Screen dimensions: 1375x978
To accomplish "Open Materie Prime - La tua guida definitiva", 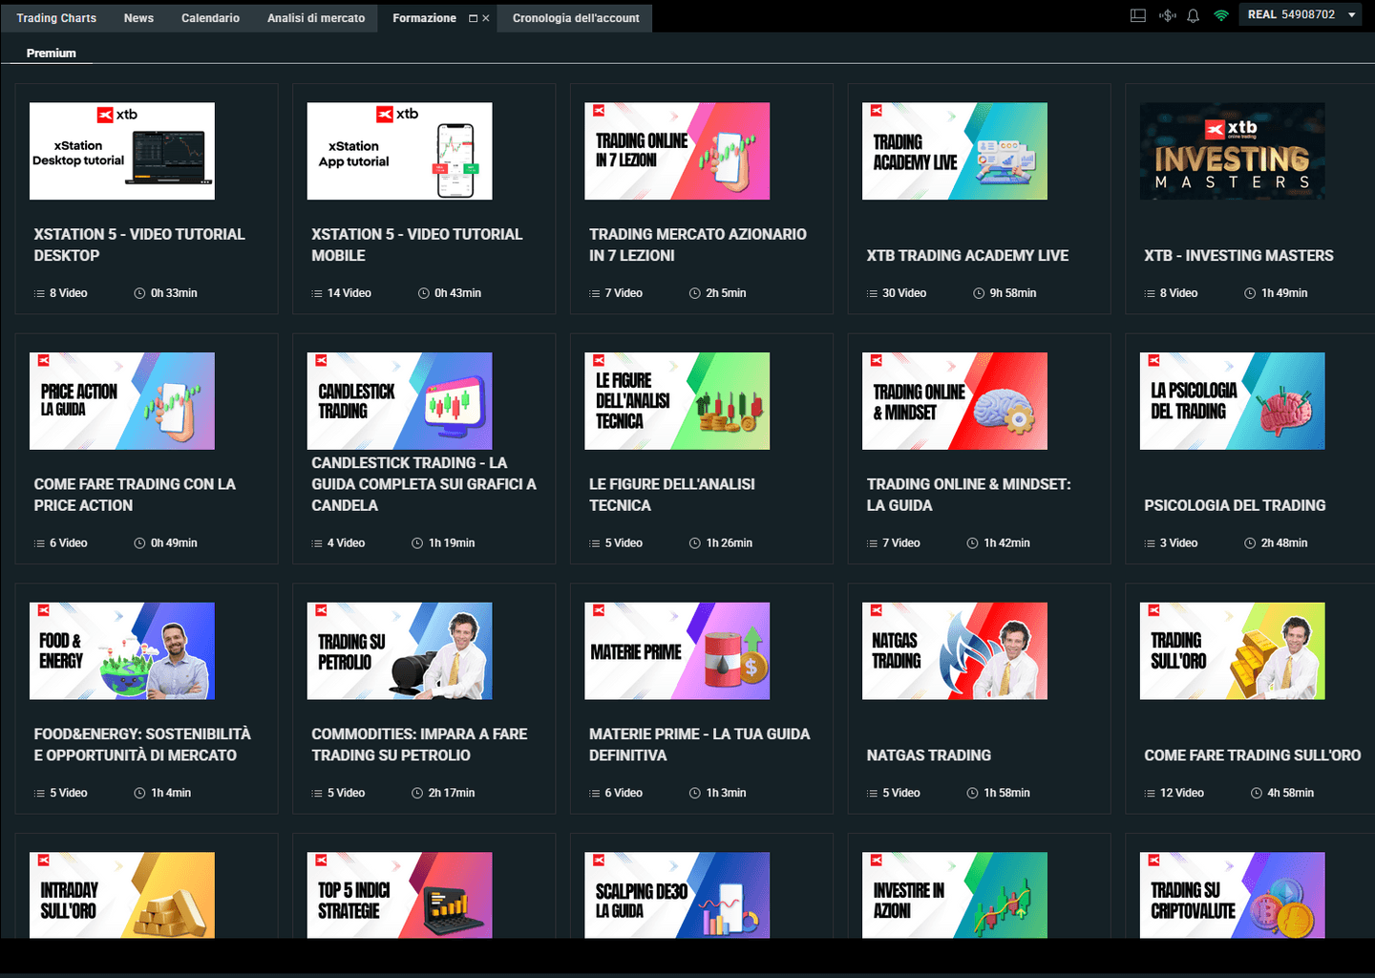I will pos(700,745).
